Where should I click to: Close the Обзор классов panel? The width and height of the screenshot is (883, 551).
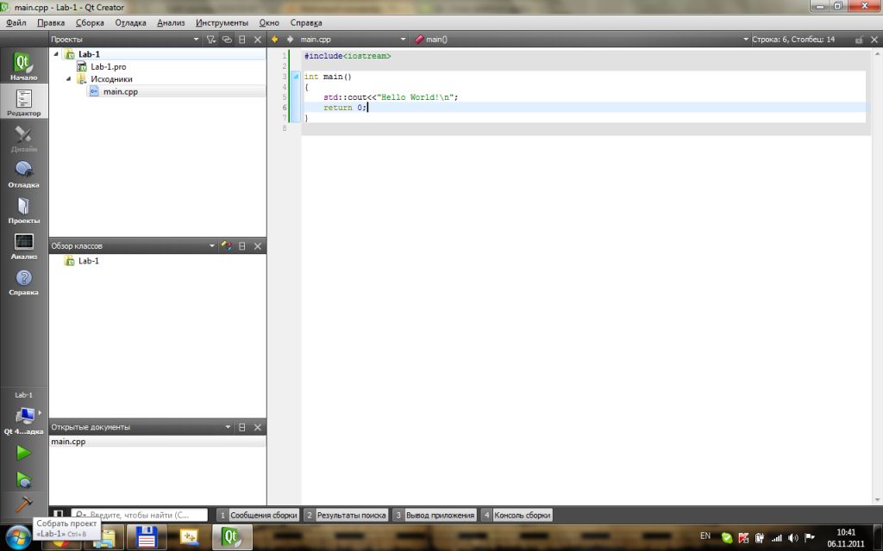(257, 245)
